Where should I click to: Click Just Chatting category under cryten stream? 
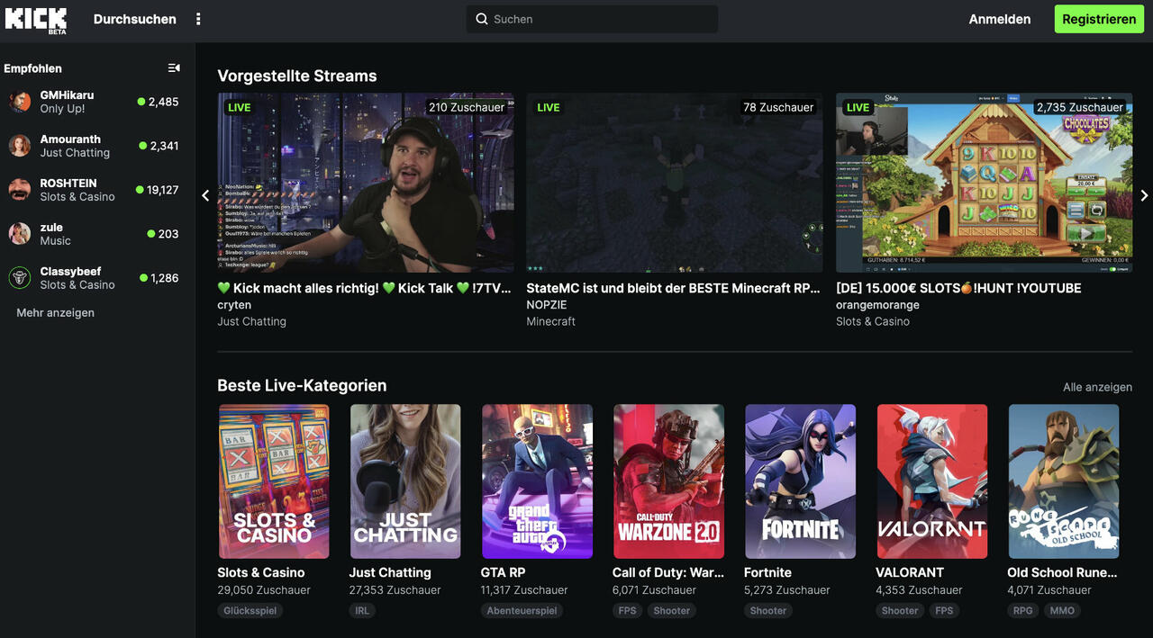click(252, 321)
